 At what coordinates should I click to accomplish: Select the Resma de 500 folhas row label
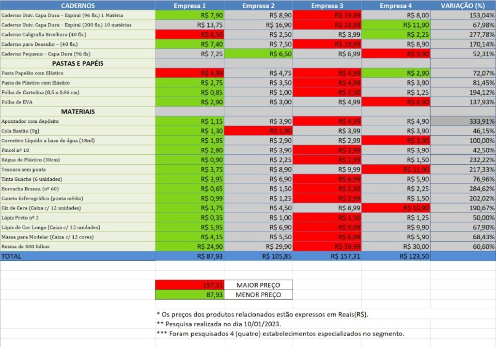pos(77,246)
